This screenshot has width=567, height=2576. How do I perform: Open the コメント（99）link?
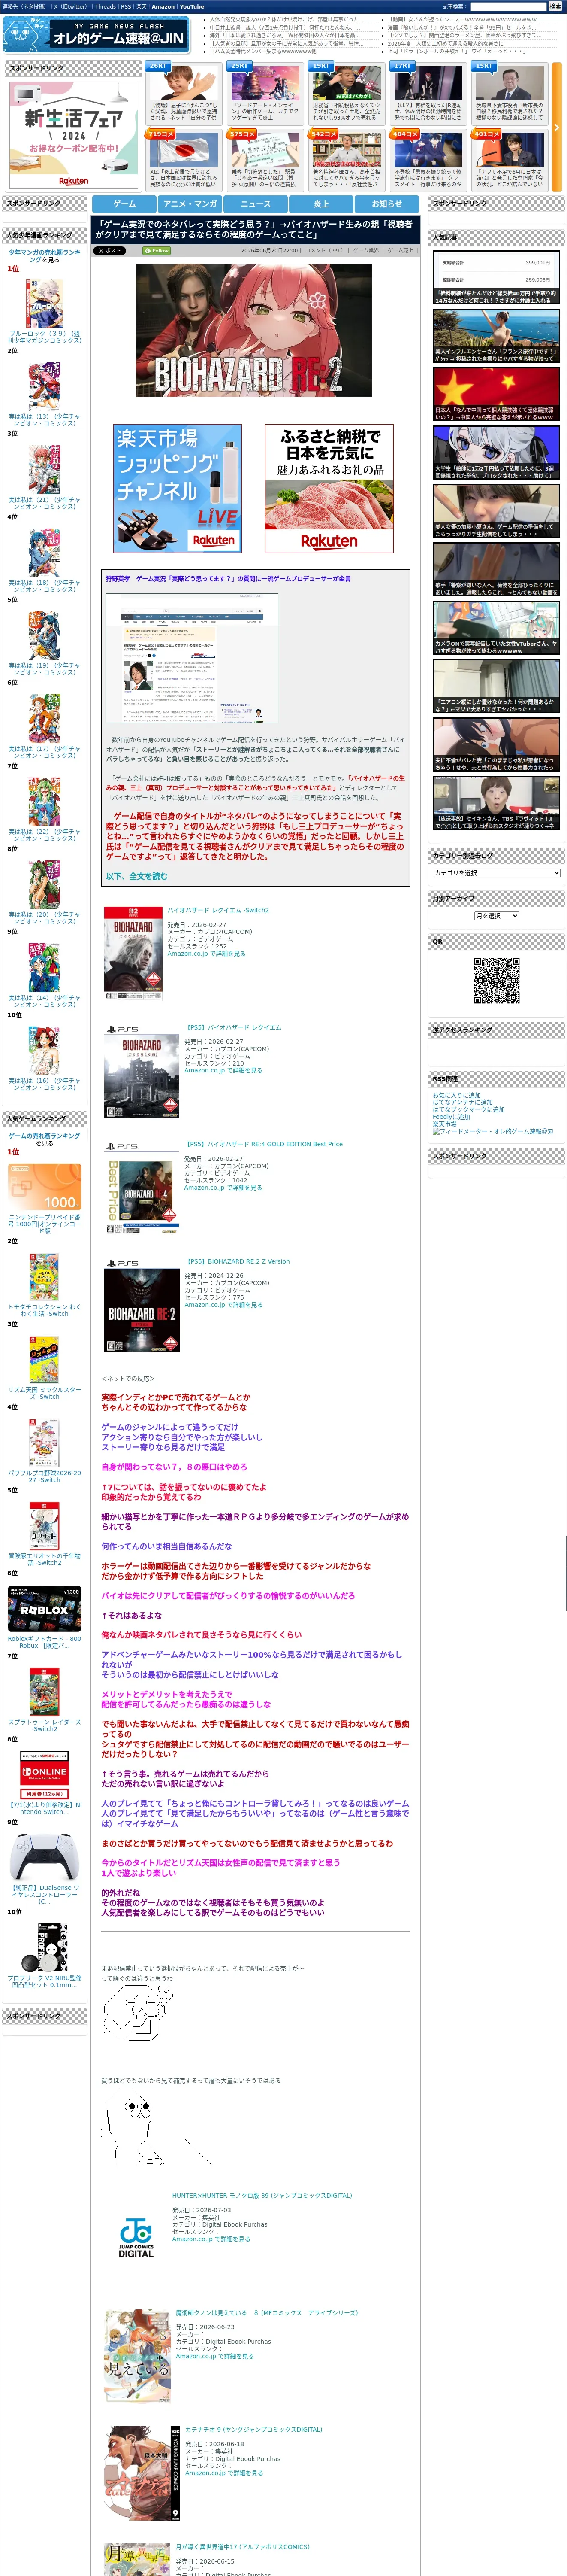(x=323, y=251)
